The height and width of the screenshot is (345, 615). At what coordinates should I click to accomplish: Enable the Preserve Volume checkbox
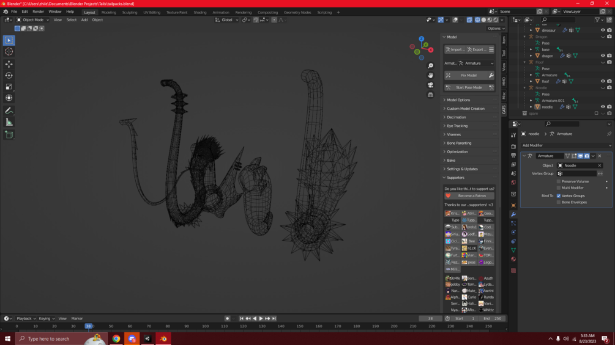tap(559, 181)
